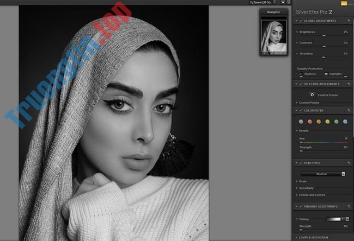354x241 pixels.
Task: Select the neutral gray color filter
Action: (x=301, y=122)
